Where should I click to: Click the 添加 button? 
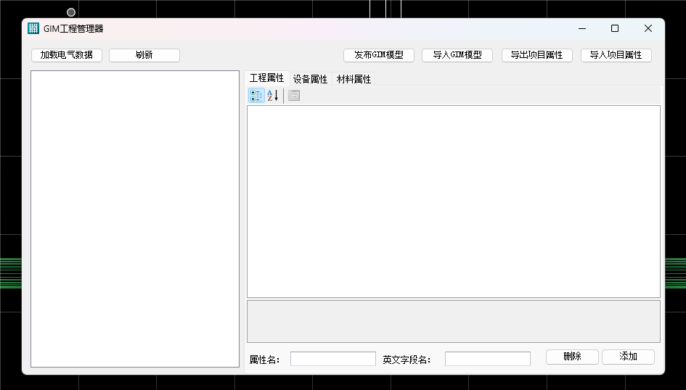click(x=628, y=357)
